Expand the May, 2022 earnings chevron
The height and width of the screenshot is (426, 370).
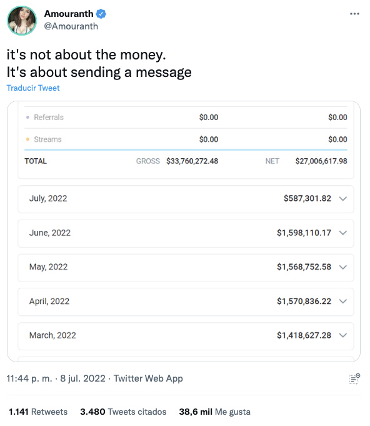point(343,267)
